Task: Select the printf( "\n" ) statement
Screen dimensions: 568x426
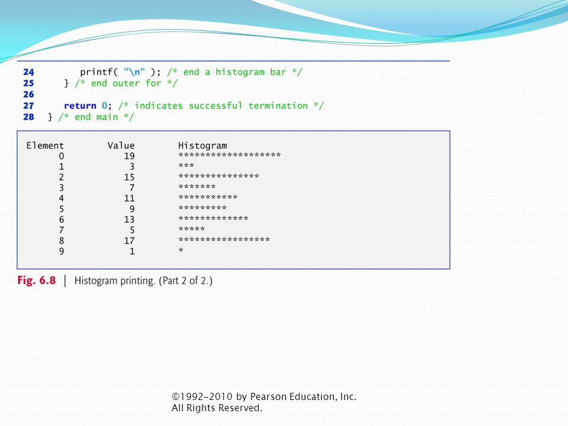Action: click(120, 72)
